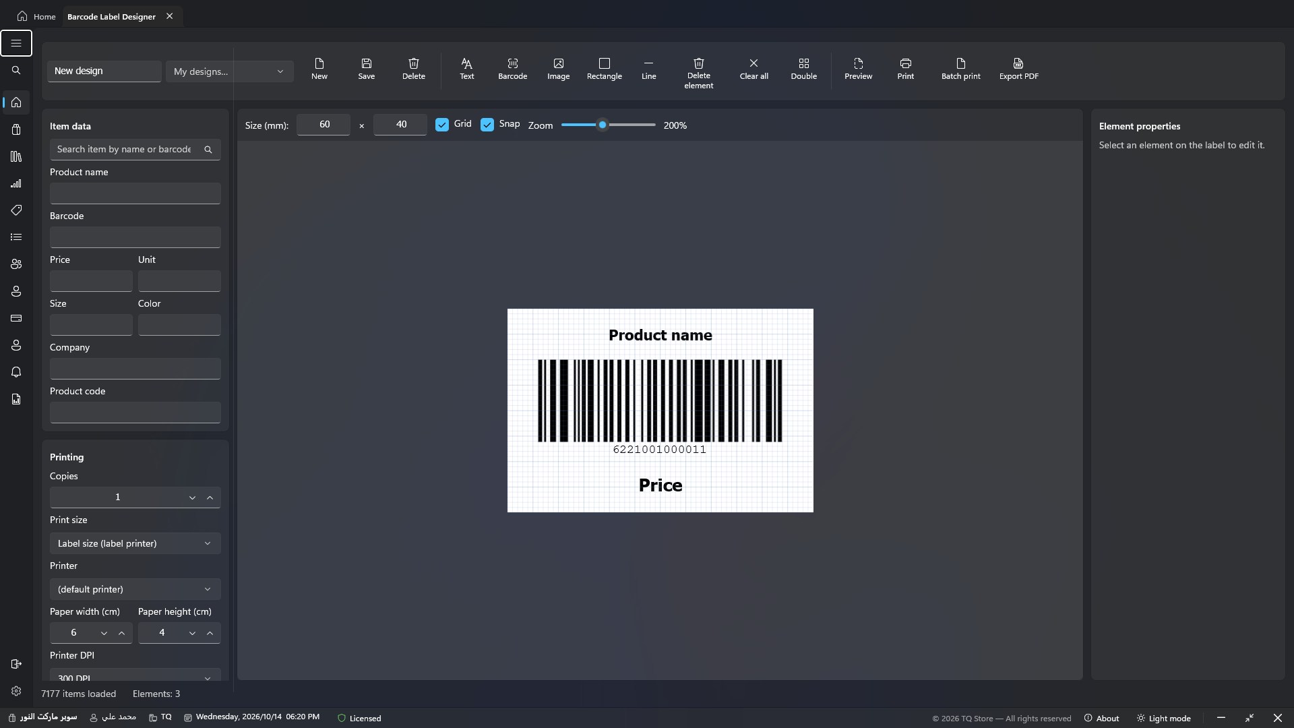Click the Zoom slider handle
This screenshot has width=1294, height=728.
(x=603, y=125)
